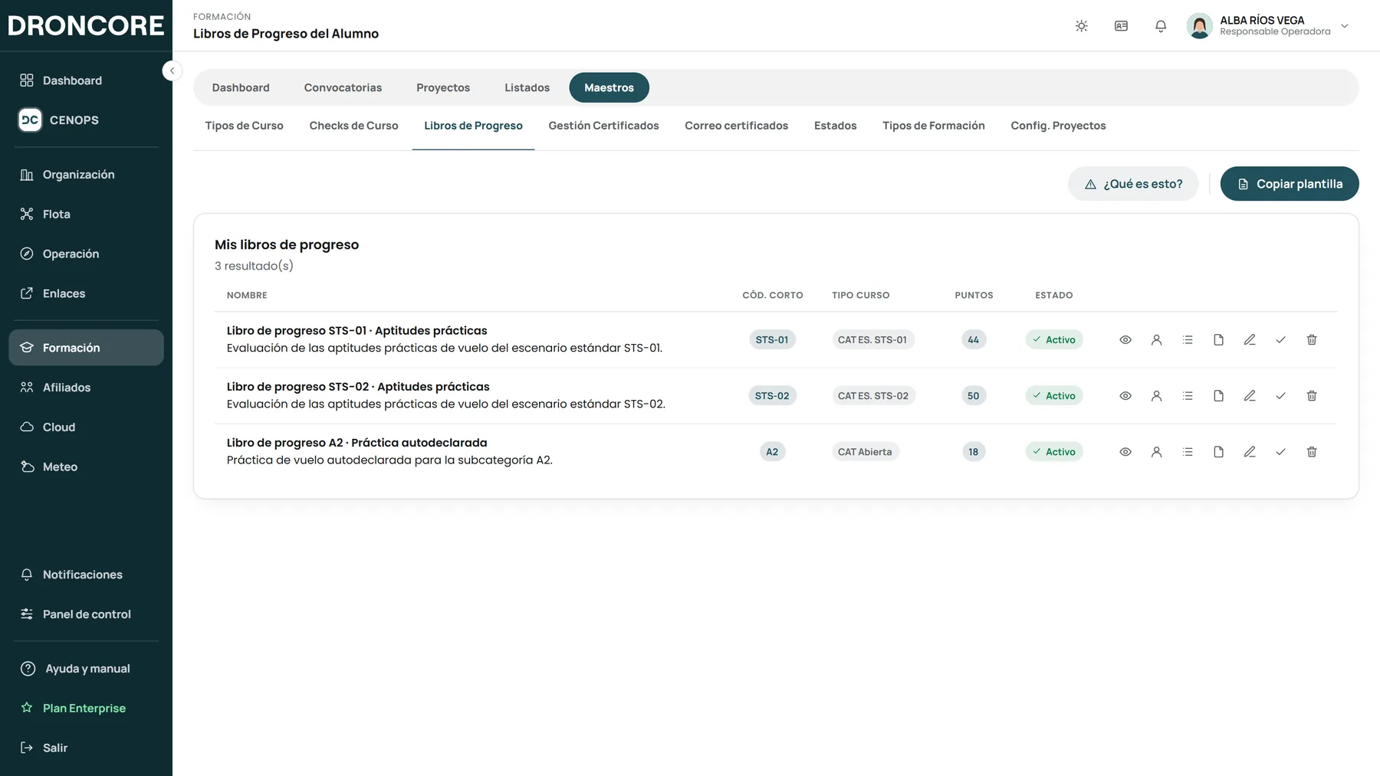
Task: Click the CAT Abierta course type badge
Action: (865, 451)
